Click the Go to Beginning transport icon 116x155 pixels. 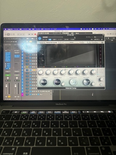pyautogui.click(x=29, y=35)
